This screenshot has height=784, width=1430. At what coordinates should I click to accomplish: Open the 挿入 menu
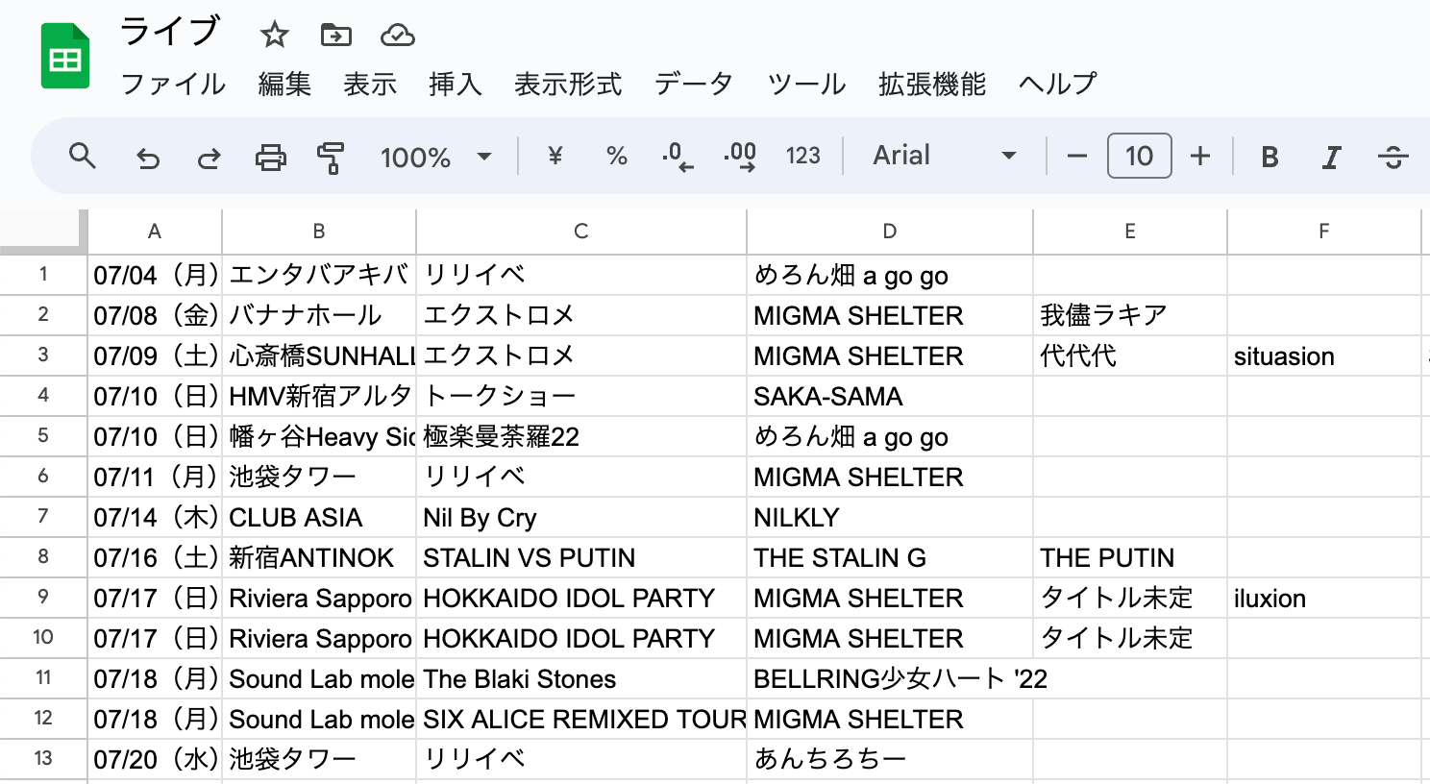click(x=456, y=85)
